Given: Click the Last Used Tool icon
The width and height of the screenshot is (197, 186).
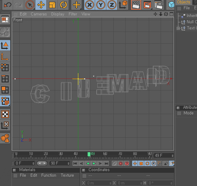Looking at the screenshot, I should tap(76, 5).
